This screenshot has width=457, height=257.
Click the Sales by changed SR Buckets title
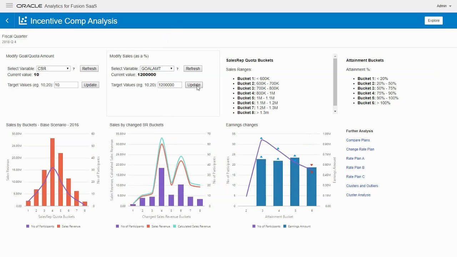136,125
